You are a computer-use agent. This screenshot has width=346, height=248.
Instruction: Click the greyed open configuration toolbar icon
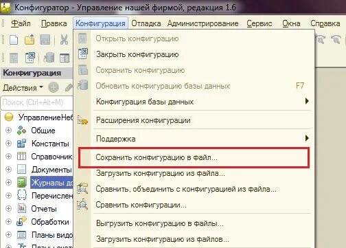click(14, 58)
